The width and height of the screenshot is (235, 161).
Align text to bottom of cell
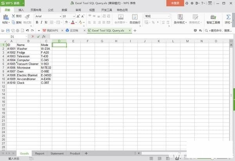tap(99, 16)
